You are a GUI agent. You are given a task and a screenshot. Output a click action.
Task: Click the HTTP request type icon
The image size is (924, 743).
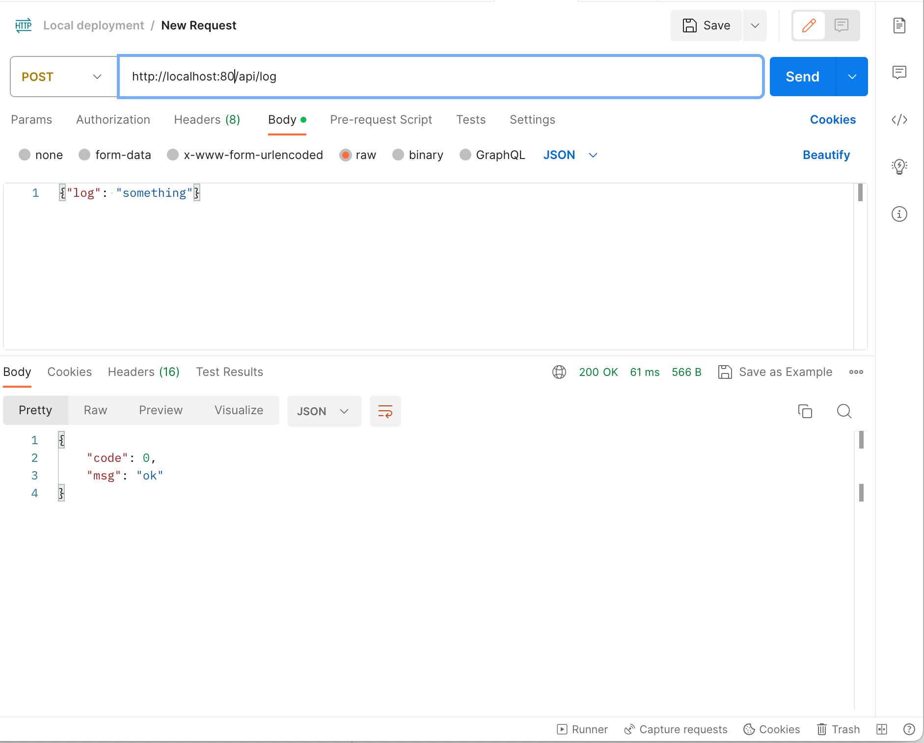click(24, 26)
